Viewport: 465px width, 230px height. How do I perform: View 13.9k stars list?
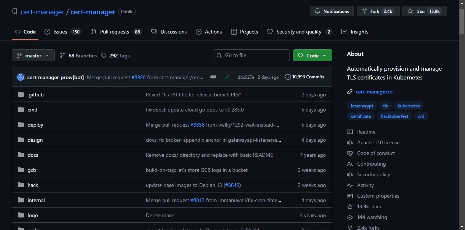click(x=364, y=206)
